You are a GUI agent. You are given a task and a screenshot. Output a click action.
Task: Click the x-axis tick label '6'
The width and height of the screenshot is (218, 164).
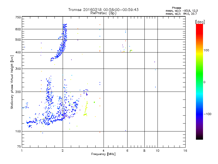pos(127,151)
